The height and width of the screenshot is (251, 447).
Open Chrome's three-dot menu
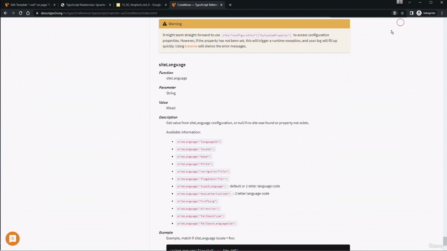click(442, 13)
